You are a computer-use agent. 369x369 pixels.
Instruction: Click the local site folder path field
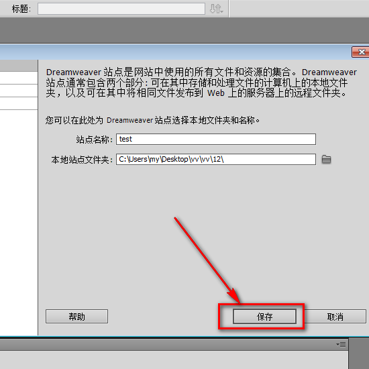tap(216, 159)
